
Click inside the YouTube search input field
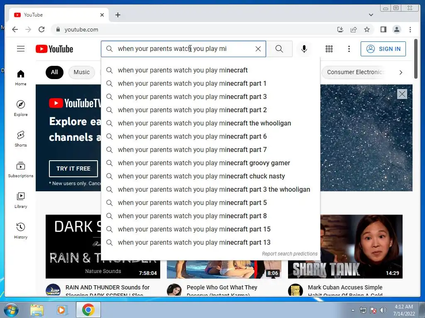183,49
